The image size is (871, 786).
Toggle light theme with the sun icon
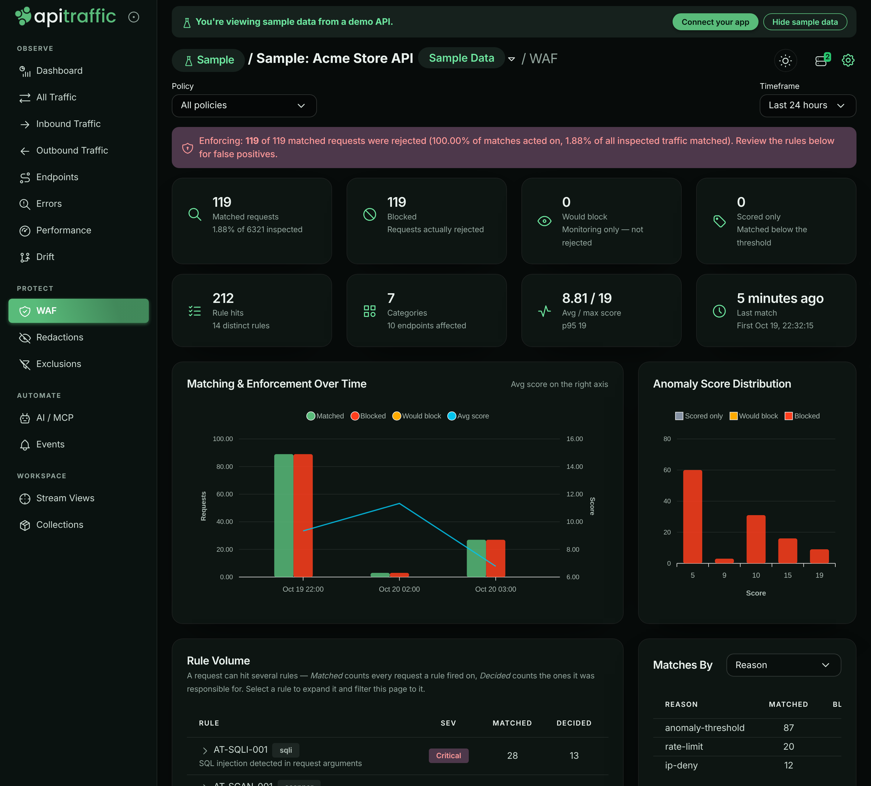click(785, 60)
